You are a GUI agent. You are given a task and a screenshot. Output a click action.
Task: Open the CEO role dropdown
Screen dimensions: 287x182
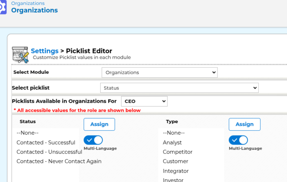pos(144,101)
